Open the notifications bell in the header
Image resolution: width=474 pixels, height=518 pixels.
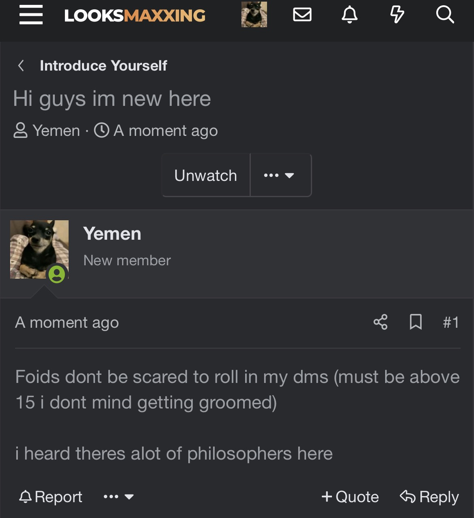click(x=349, y=15)
